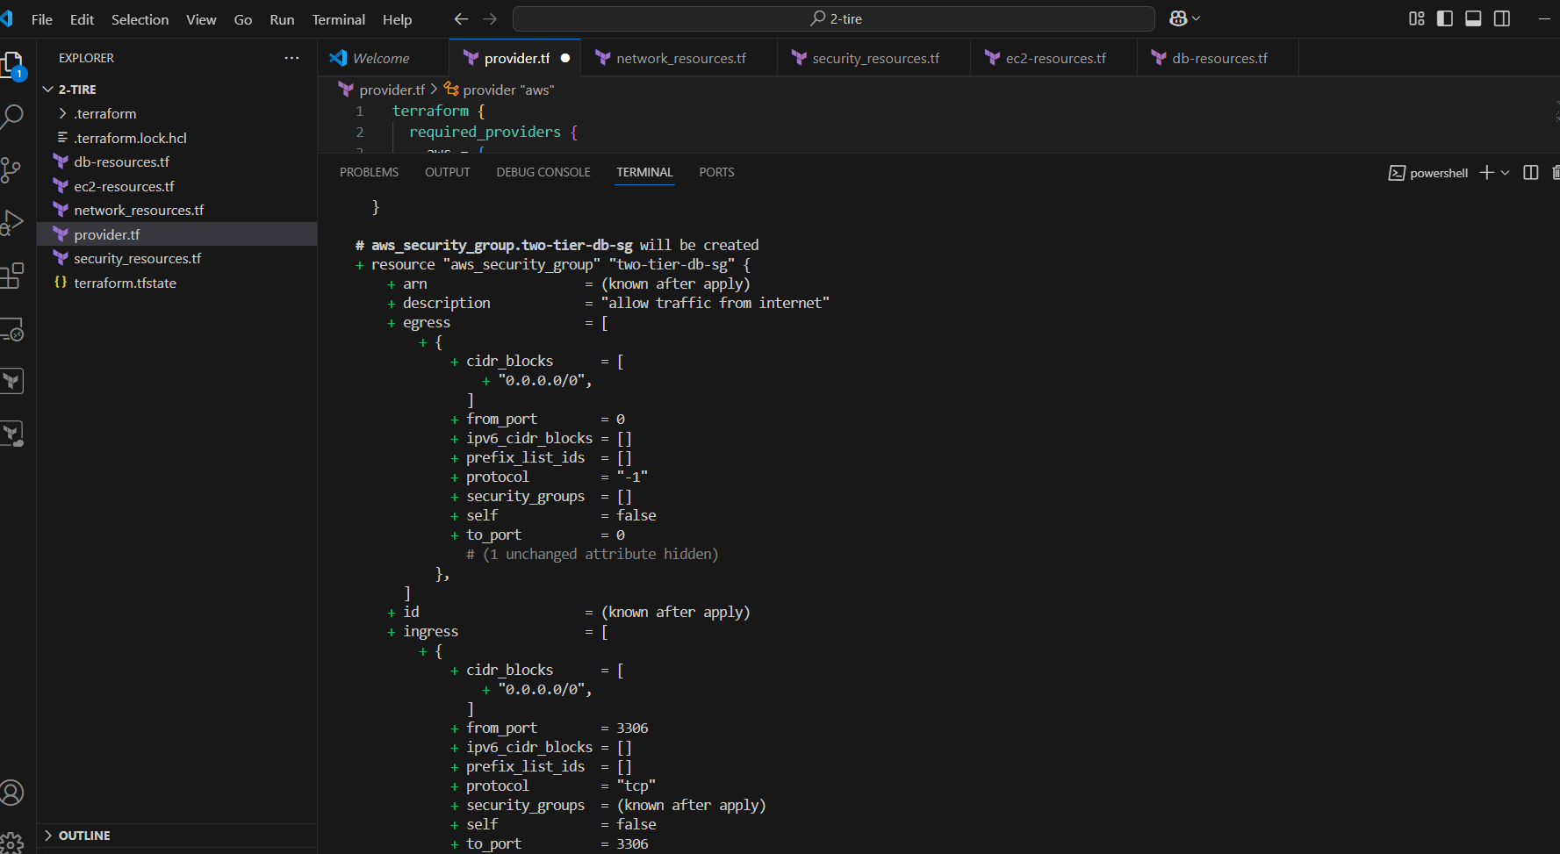Click the Go Back navigation arrow
This screenshot has width=1560, height=854.
tap(461, 18)
